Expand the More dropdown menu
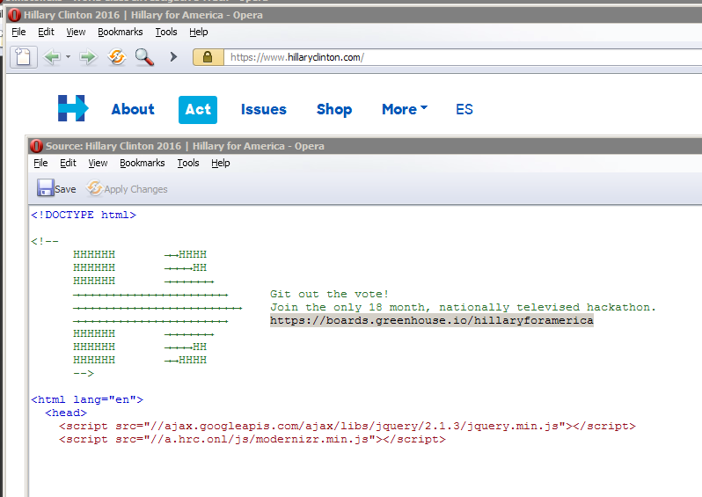Image resolution: width=702 pixels, height=497 pixels. pyautogui.click(x=405, y=109)
